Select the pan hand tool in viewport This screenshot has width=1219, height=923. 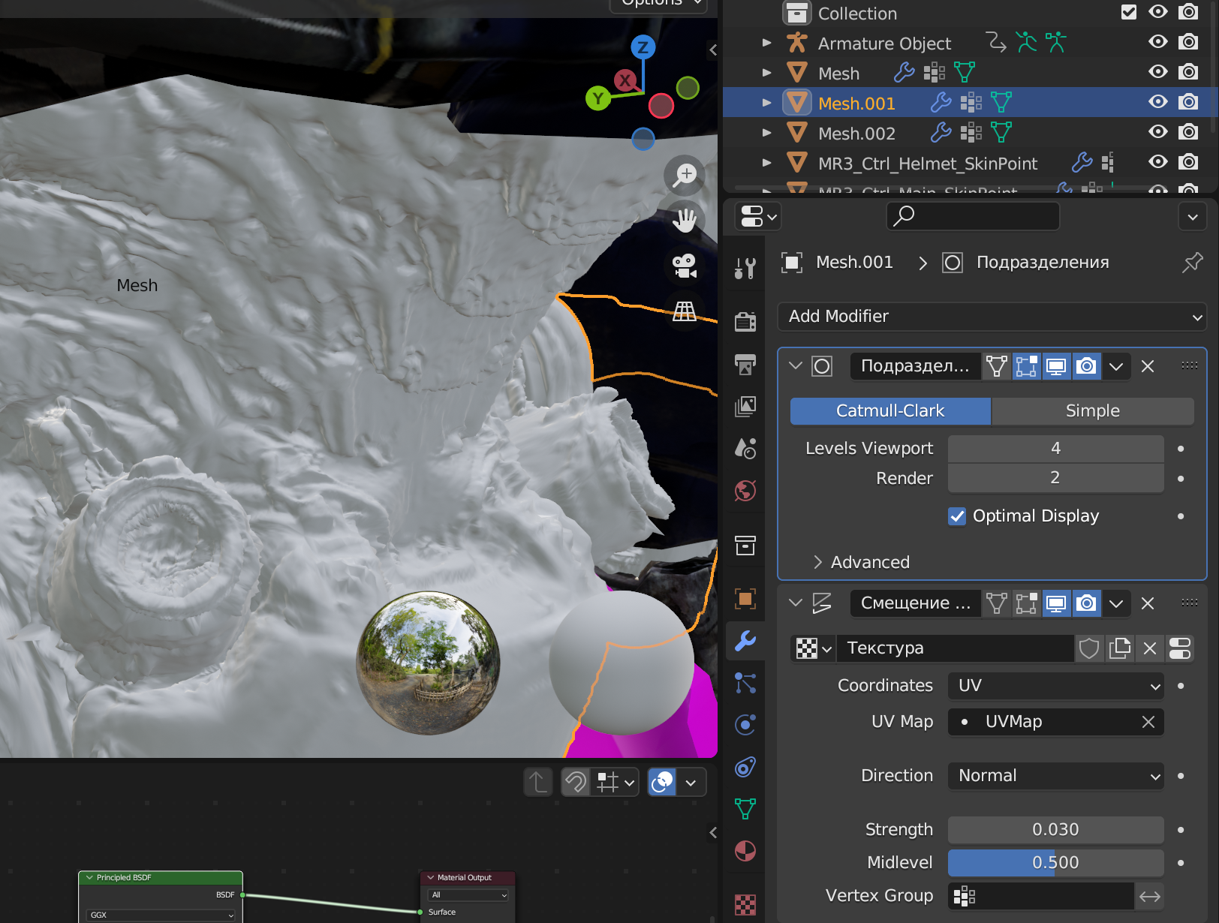[684, 221]
